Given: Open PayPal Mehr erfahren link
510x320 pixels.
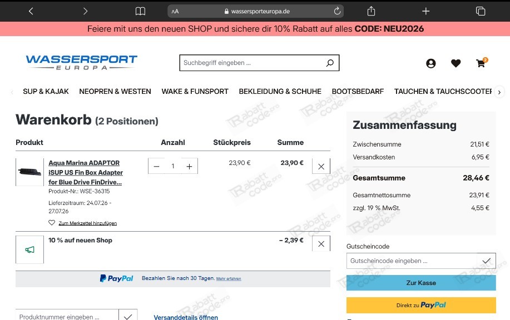Looking at the screenshot, I should (229, 279).
